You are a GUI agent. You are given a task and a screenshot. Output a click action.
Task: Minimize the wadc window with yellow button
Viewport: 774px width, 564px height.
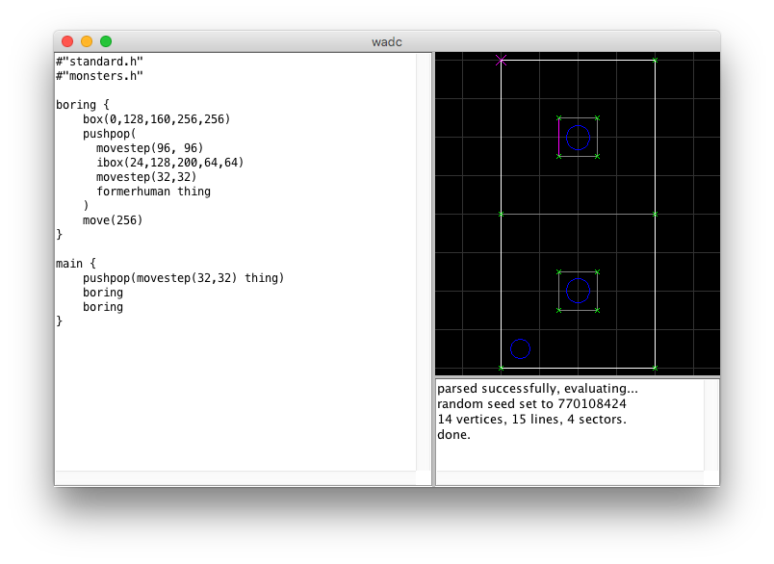coord(87,41)
